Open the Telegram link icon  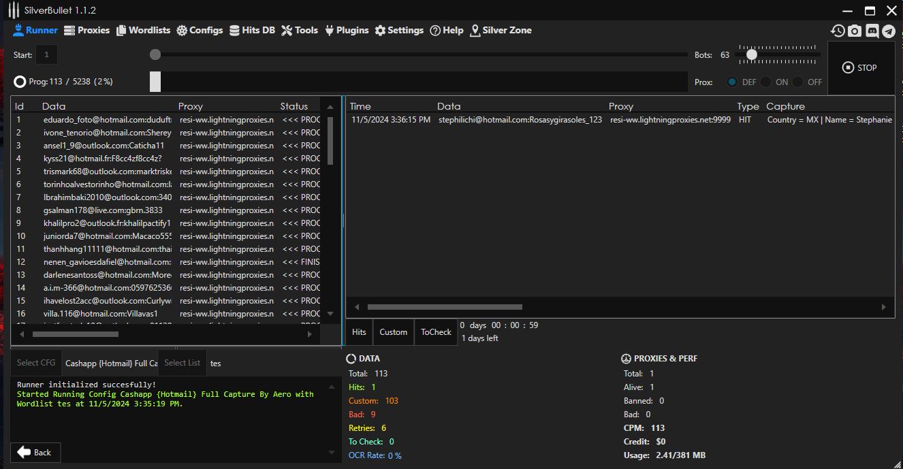[x=889, y=31]
